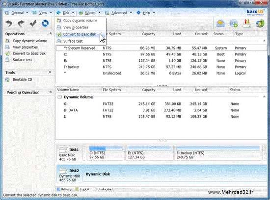Open the Wizard dropdown arrow
This screenshot has height=200, width=270.
[99, 13]
